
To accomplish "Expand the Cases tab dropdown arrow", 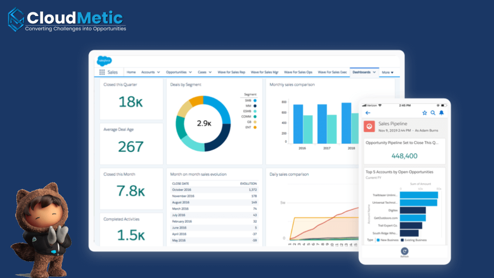I will click(x=210, y=72).
